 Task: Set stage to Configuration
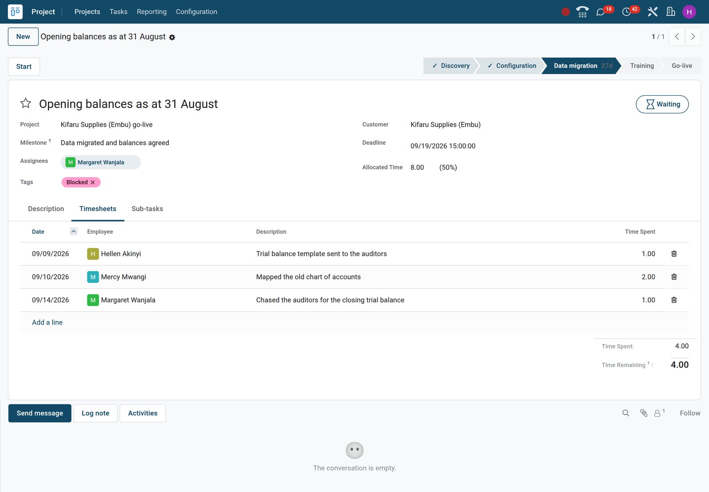[511, 66]
